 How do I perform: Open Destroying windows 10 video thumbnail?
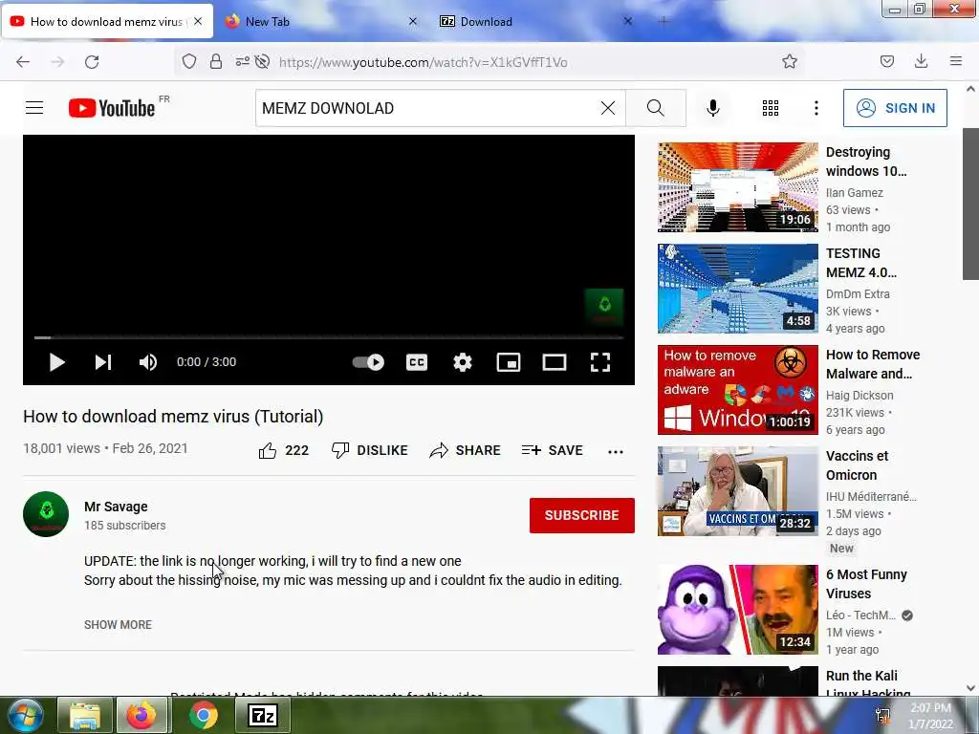pyautogui.click(x=737, y=187)
